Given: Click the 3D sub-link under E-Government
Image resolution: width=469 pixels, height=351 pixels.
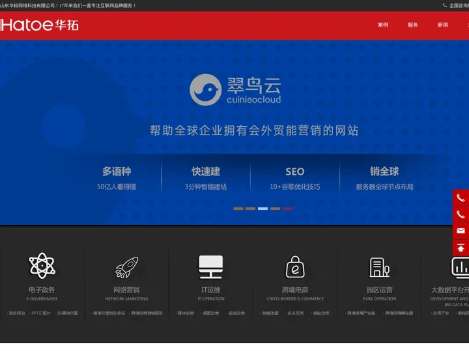Looking at the screenshot, I should [x=66, y=313].
